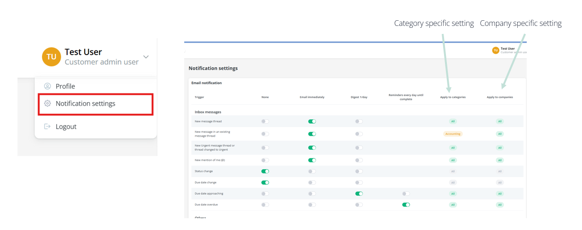The image size is (582, 230).
Task: Disable Email immediately for New message thread
Action: click(x=312, y=122)
